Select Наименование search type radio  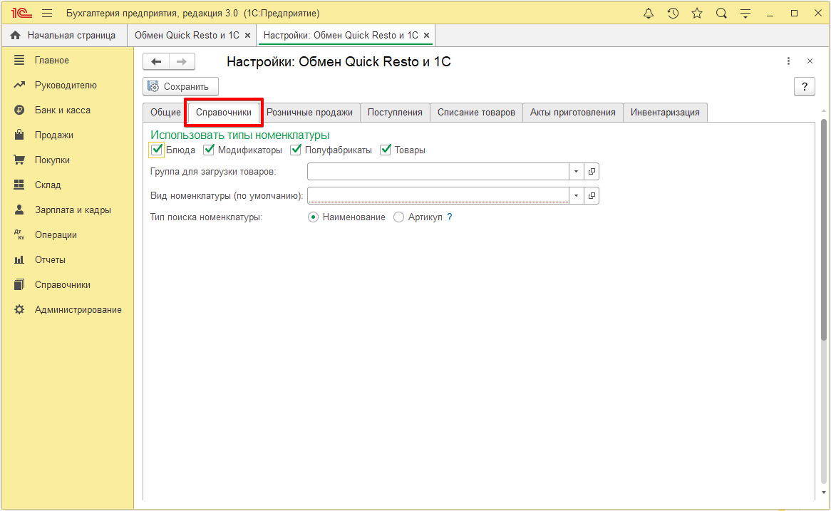point(313,217)
